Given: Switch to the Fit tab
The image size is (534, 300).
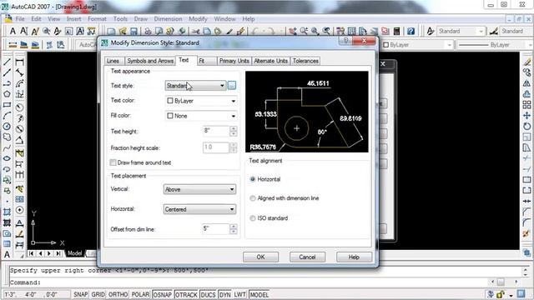Looking at the screenshot, I should pyautogui.click(x=206, y=61).
